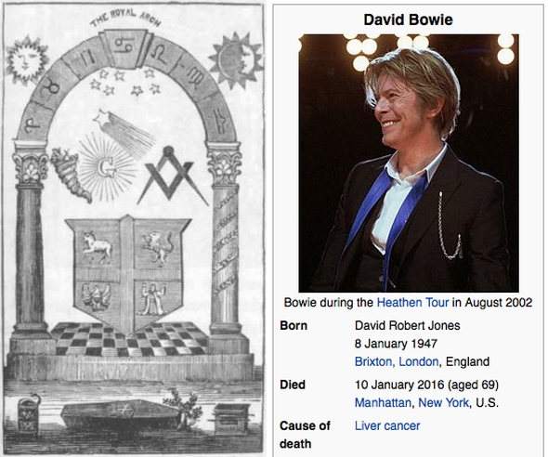Click the crescent moon sun symbol
The height and width of the screenshot is (457, 548).
235,58
